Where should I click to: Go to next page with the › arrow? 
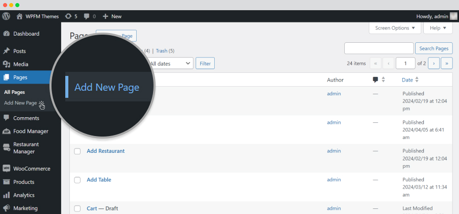pos(433,63)
